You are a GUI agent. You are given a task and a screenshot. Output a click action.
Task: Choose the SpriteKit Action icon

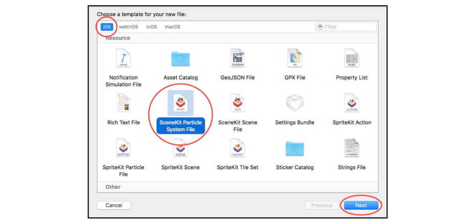pos(352,103)
